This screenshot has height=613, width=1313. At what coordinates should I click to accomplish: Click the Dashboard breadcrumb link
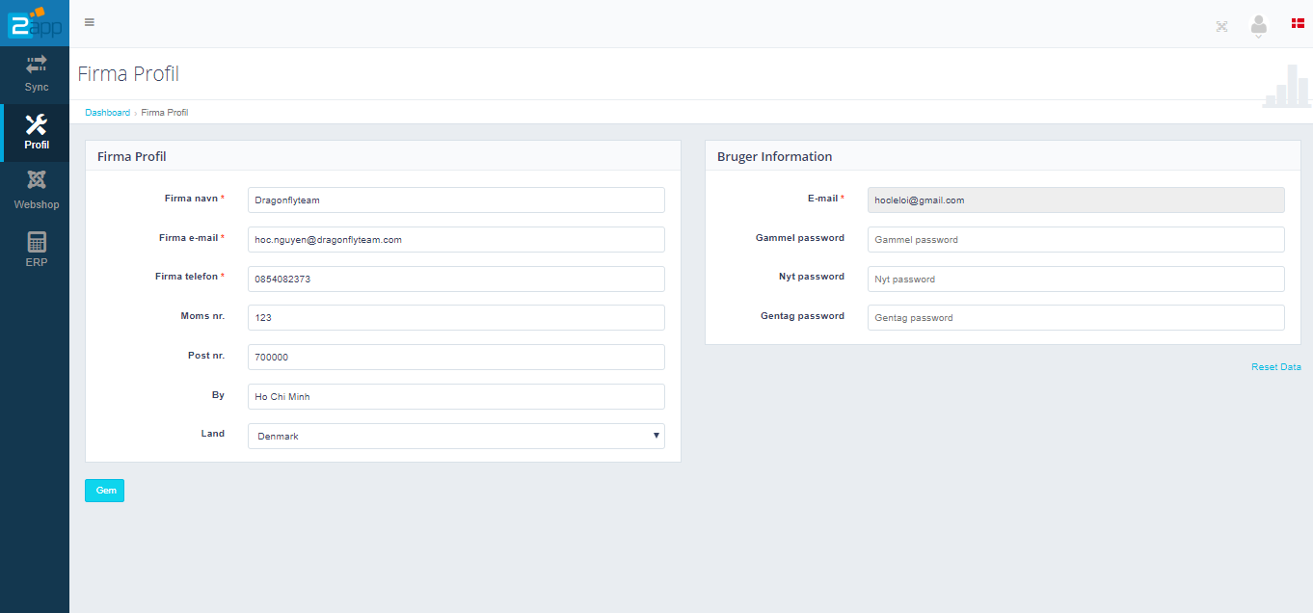(x=107, y=113)
